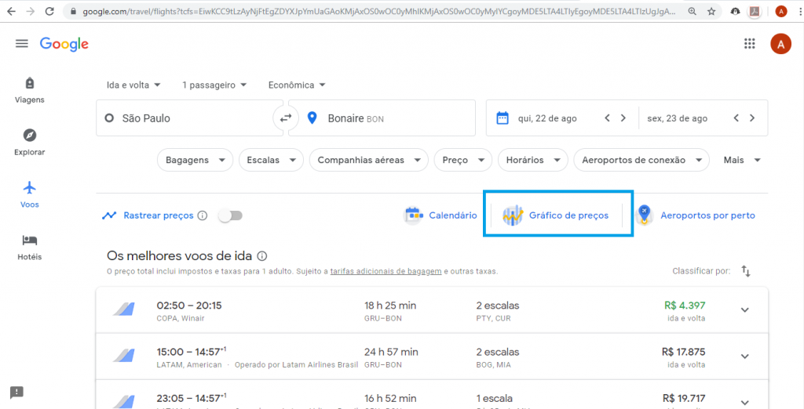Click the Google logo
804x409 pixels.
pos(64,44)
